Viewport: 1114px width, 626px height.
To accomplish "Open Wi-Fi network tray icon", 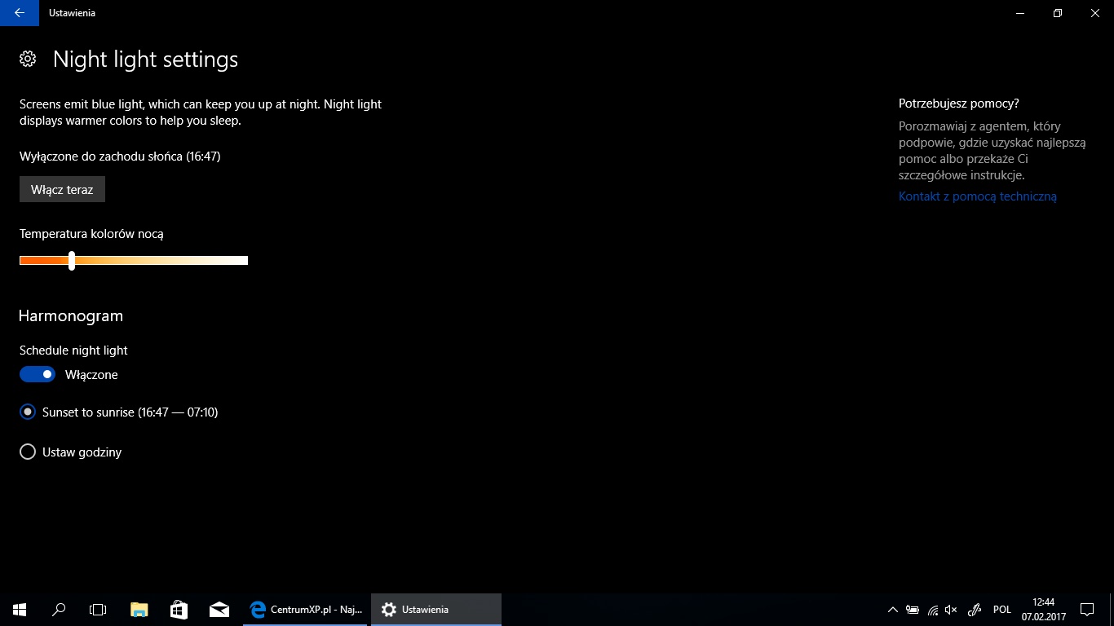I will [x=932, y=610].
